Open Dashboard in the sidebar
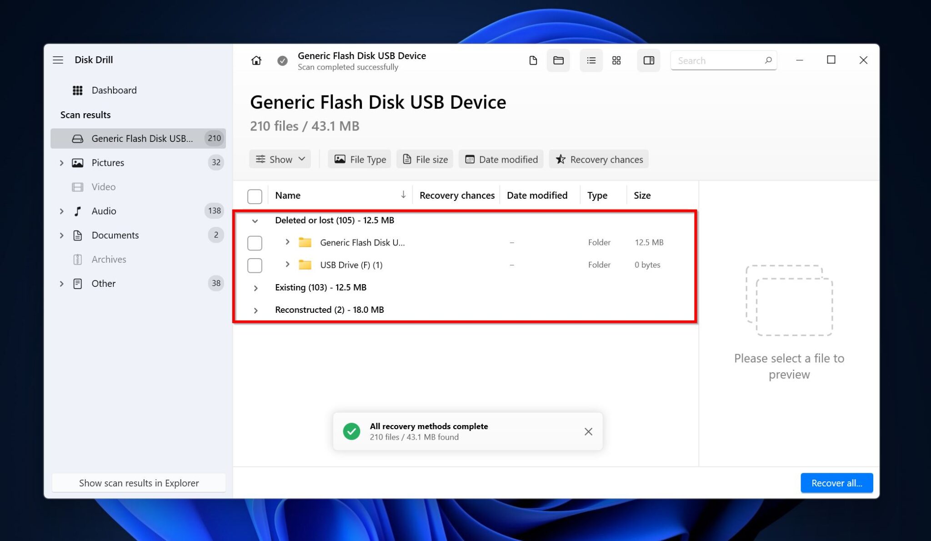 pyautogui.click(x=114, y=90)
